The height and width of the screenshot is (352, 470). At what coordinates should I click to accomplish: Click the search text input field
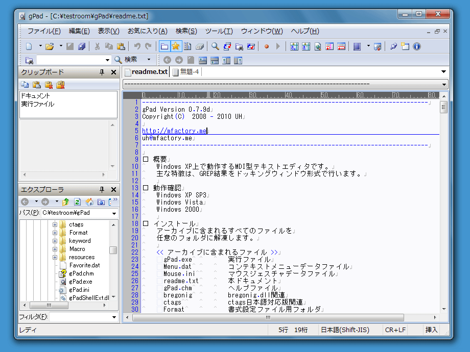70,60
